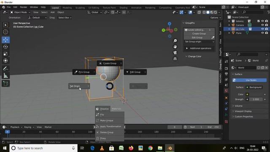This screenshot has width=270, height=152.
Task: Open the Output properties tab icon
Action: tap(226, 74)
